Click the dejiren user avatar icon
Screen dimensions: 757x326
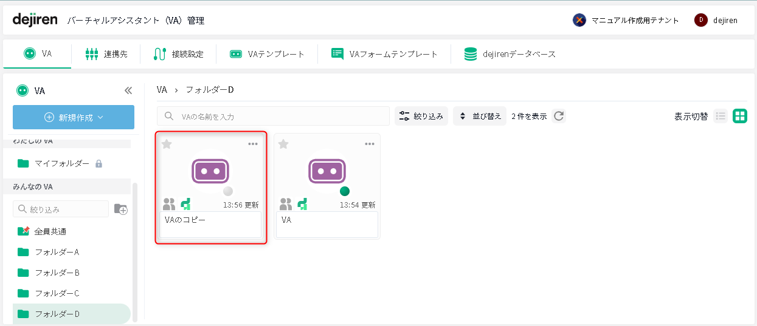[701, 20]
